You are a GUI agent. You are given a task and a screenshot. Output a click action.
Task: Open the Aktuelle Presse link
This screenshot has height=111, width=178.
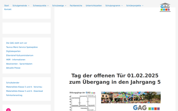(x=13, y=68)
